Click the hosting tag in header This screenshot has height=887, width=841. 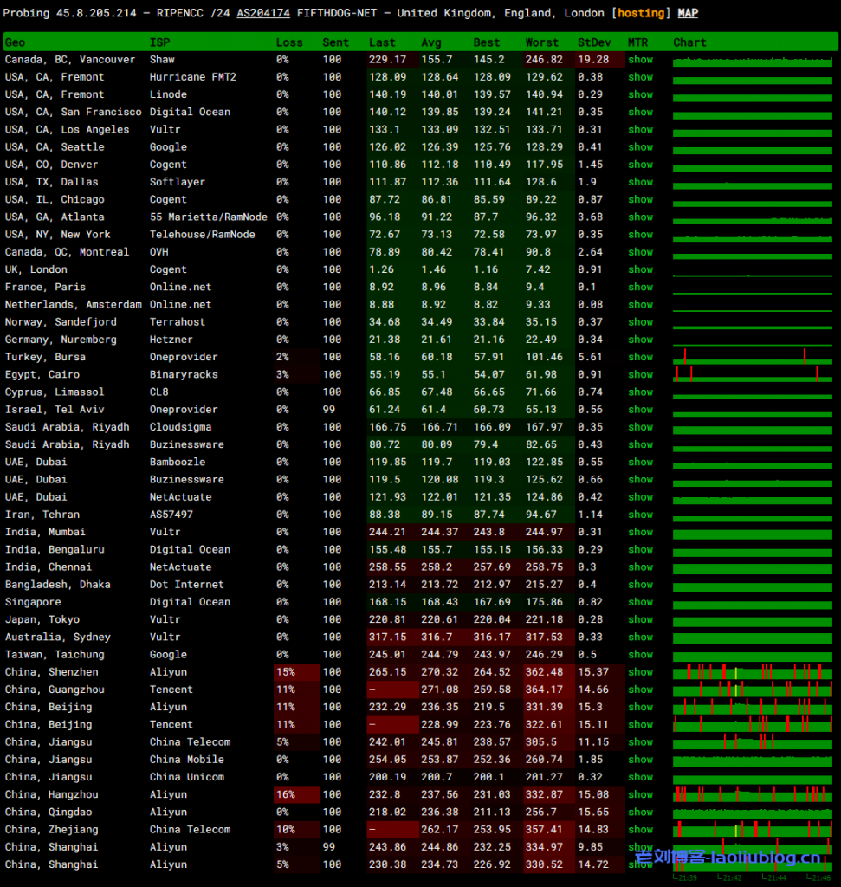coord(640,13)
